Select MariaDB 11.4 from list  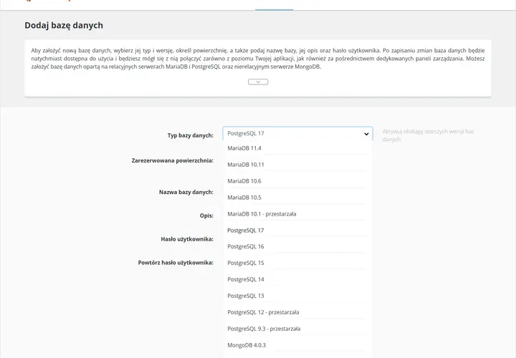pyautogui.click(x=297, y=148)
